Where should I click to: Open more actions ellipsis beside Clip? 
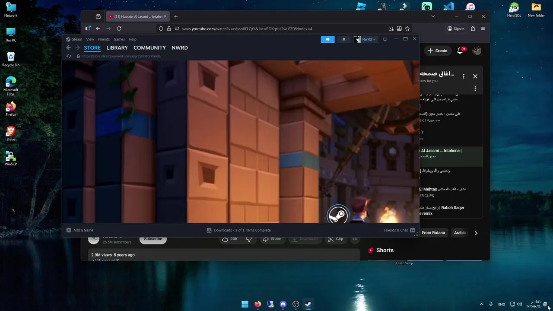[x=355, y=239]
